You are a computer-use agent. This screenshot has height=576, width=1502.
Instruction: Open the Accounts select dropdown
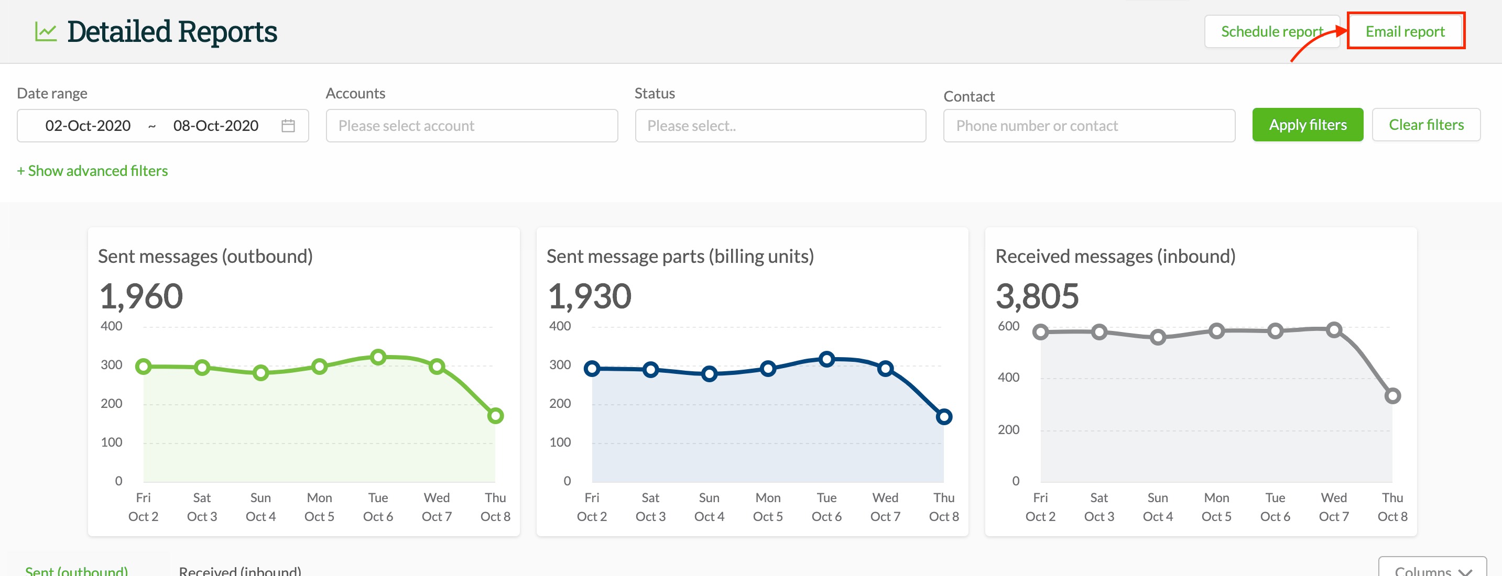(471, 126)
